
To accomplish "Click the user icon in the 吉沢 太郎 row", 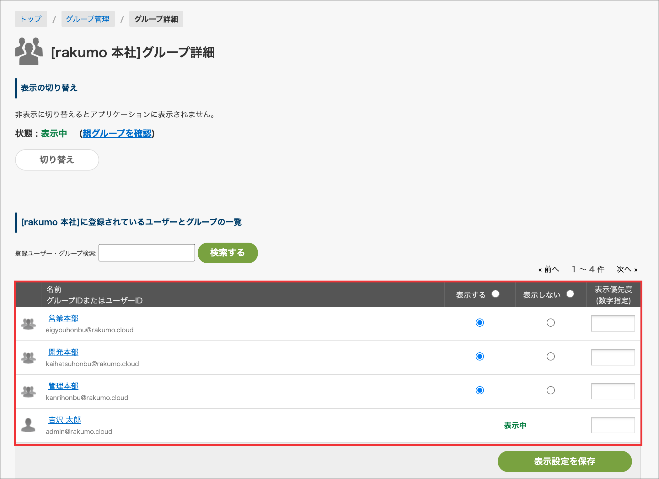I will click(28, 425).
